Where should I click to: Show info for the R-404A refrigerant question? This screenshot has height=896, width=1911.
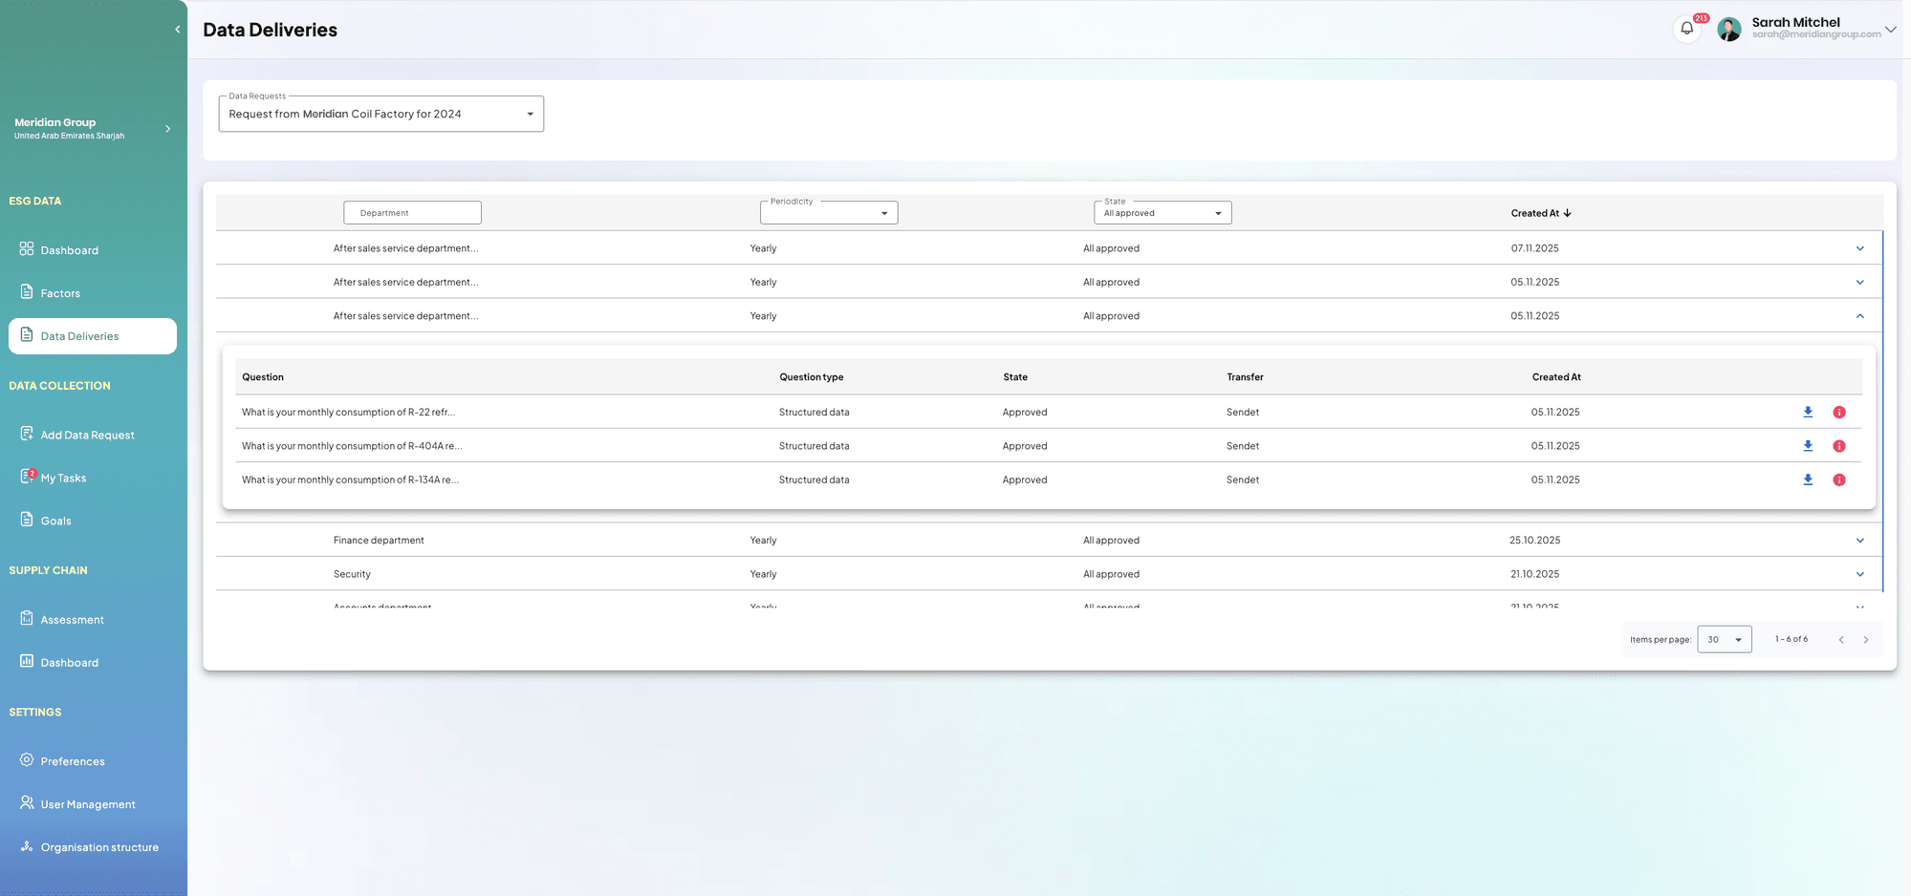point(1838,446)
